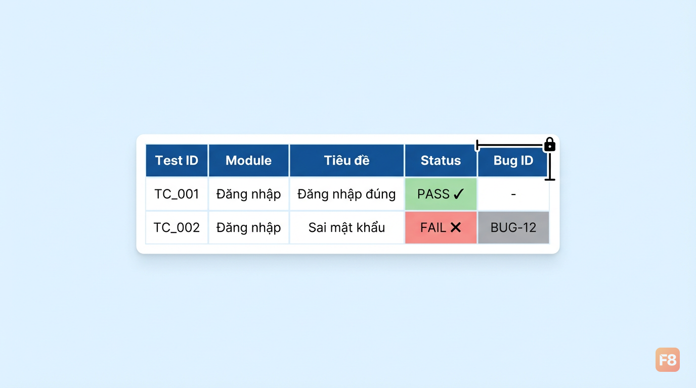
Task: Select the Bug ID column header
Action: (x=513, y=161)
